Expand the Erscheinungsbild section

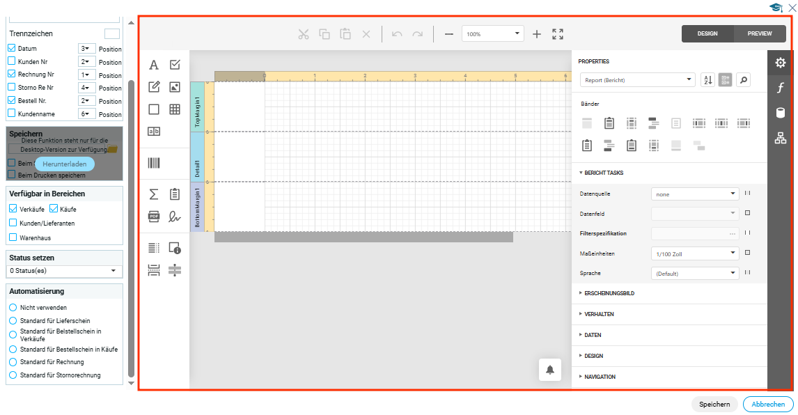click(x=609, y=293)
